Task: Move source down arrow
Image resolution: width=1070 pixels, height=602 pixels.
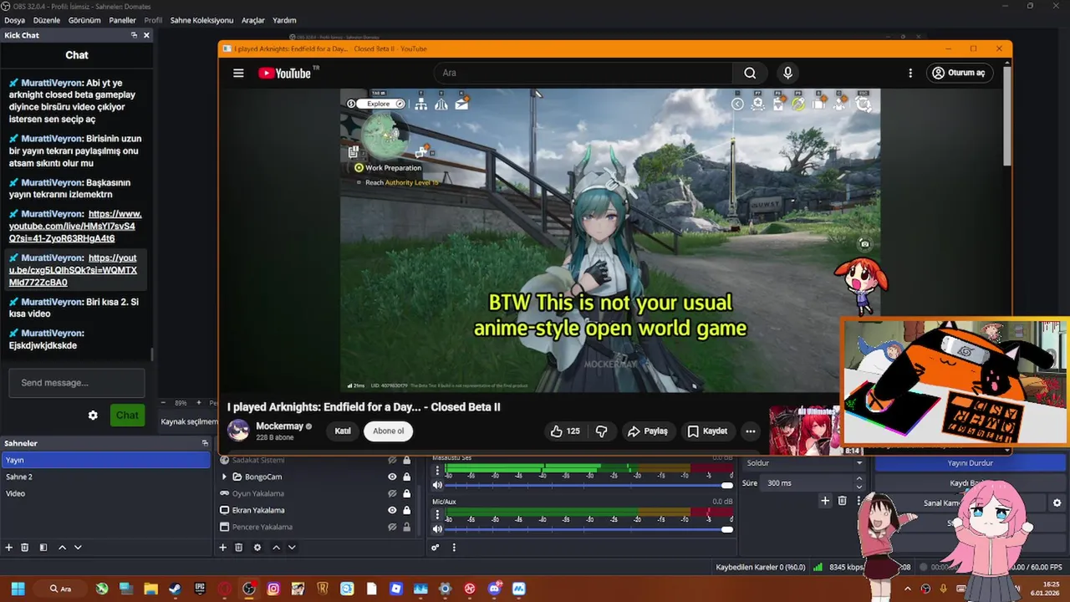Action: pos(292,548)
